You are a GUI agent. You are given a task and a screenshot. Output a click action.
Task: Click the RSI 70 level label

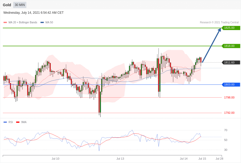pos(225,130)
